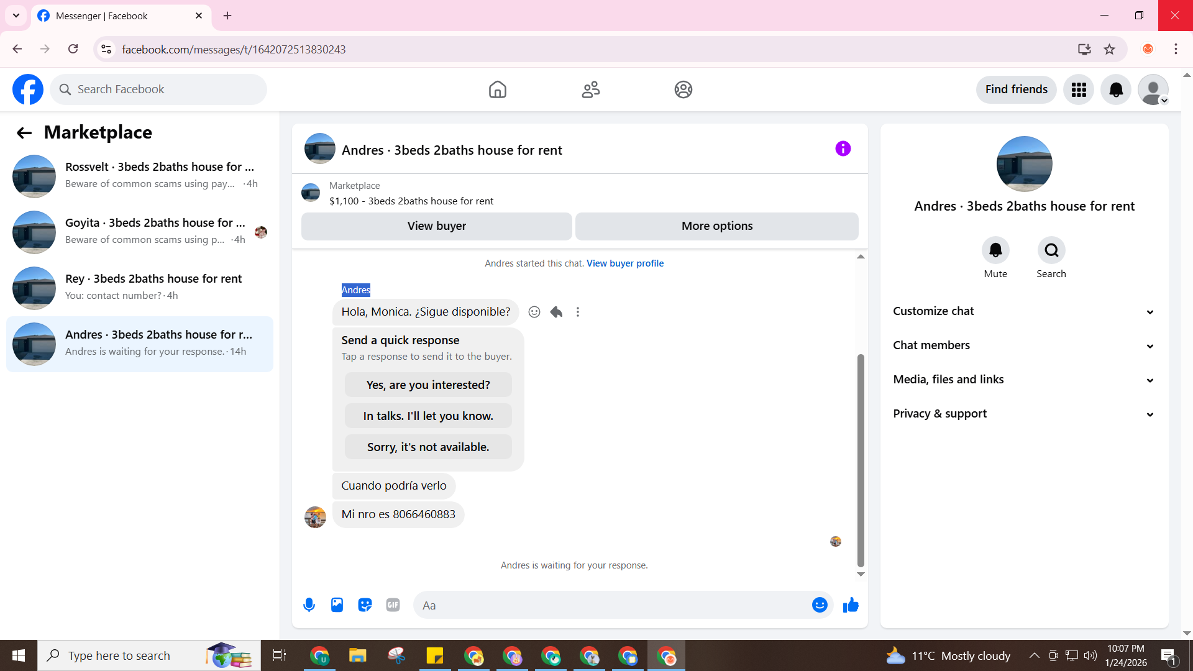Expand Customize chat section
The height and width of the screenshot is (671, 1193).
pyautogui.click(x=1024, y=311)
